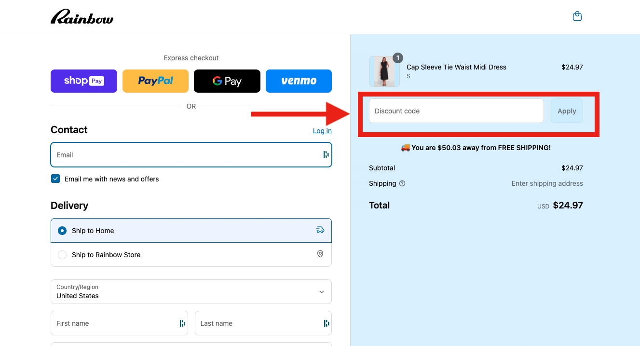Expand the Country/Region dropdown

click(x=191, y=291)
